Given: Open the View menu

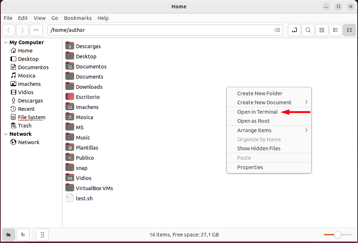Looking at the screenshot, I should [x=39, y=18].
